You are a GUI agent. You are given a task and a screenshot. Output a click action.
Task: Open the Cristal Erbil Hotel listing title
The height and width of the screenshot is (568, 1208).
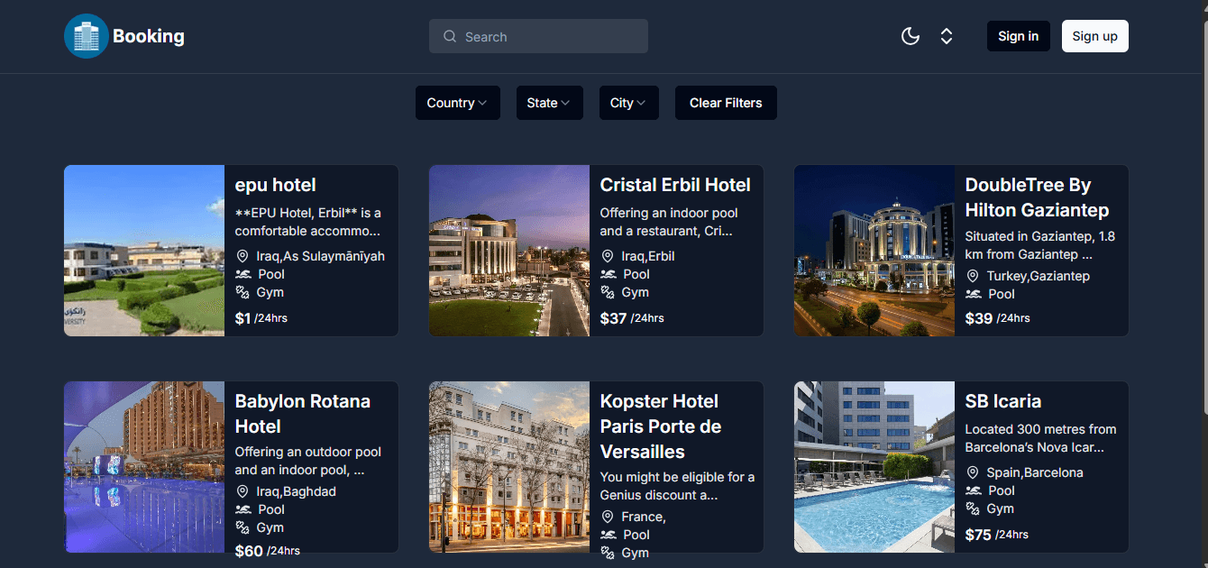coord(676,185)
